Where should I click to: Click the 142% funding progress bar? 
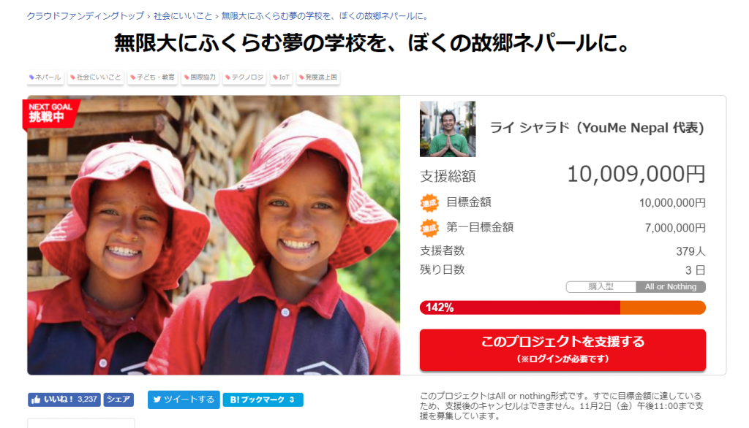click(562, 307)
